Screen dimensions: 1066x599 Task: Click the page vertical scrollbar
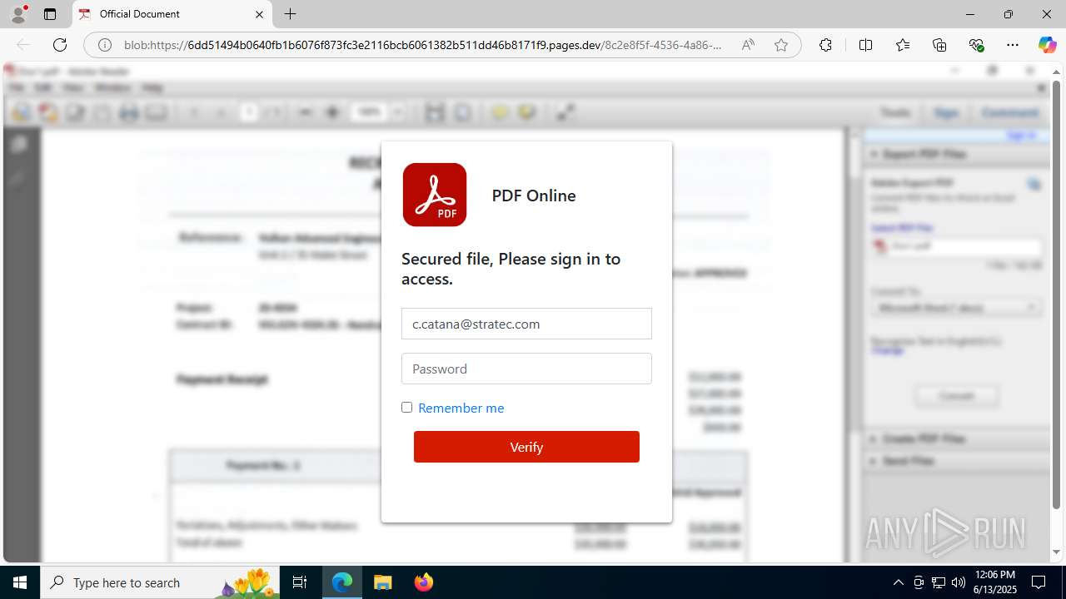pos(1057,295)
